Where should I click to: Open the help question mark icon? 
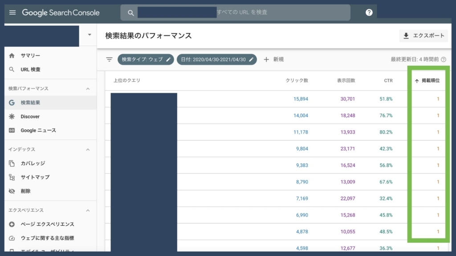[369, 12]
